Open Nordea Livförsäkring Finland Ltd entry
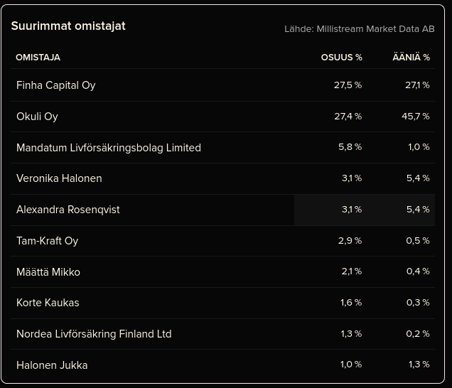Image resolution: width=452 pixels, height=388 pixels. pos(94,334)
